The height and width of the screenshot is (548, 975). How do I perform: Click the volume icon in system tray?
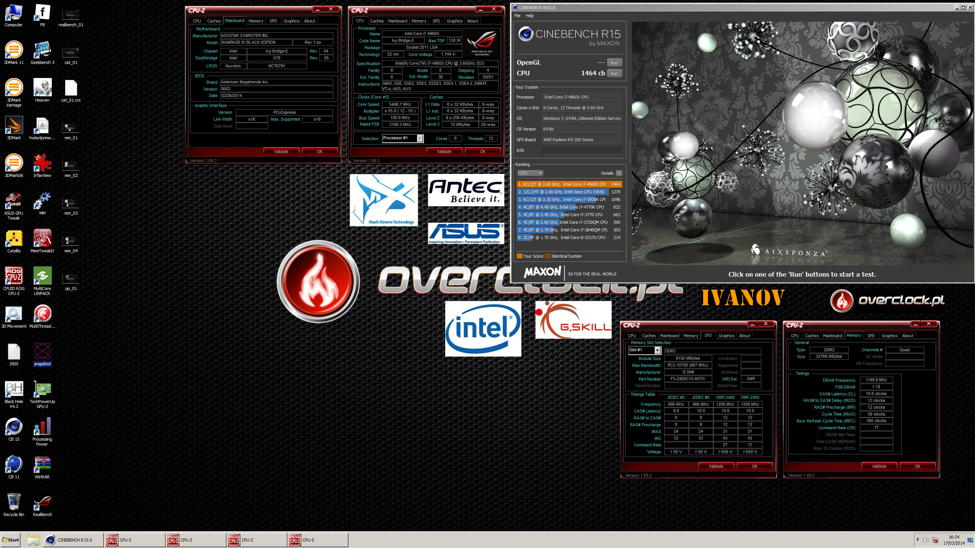[x=925, y=540]
